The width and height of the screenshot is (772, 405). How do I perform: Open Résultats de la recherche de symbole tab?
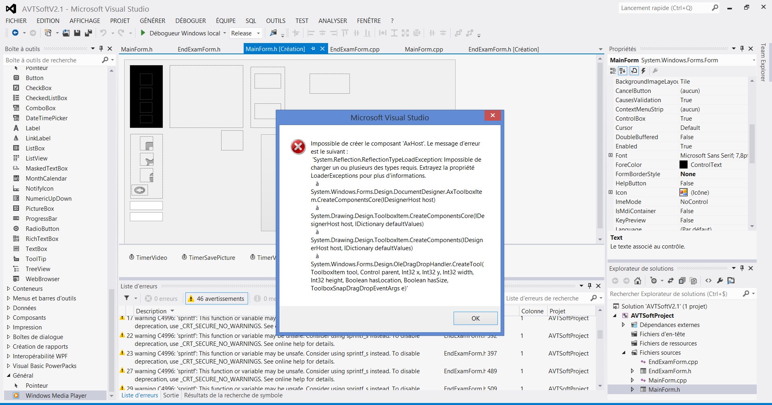[x=233, y=395]
